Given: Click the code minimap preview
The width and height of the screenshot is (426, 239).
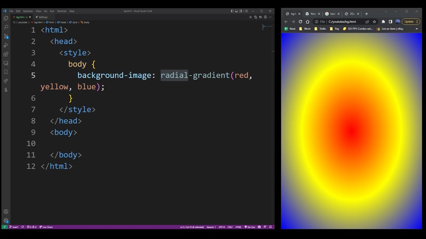Looking at the screenshot, I should 267,27.
